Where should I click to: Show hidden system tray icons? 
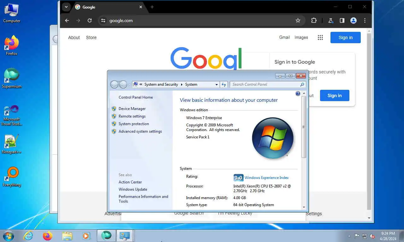click(x=349, y=236)
